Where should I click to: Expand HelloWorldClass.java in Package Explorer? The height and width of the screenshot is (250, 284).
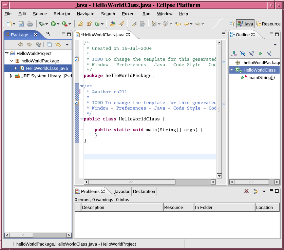point(16,68)
